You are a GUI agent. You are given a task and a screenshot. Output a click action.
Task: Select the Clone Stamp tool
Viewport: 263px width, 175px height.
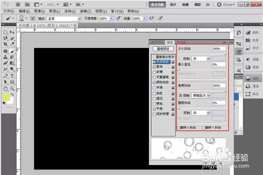pos(5,57)
